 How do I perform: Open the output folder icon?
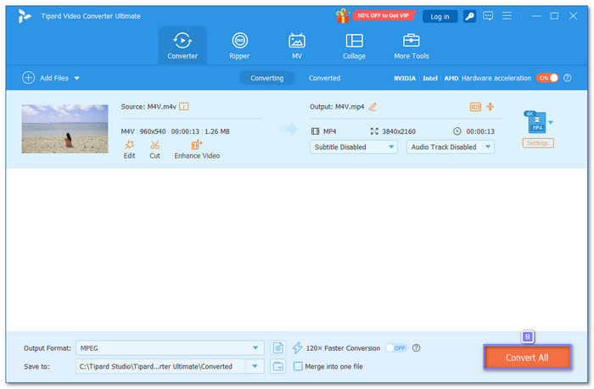278,366
